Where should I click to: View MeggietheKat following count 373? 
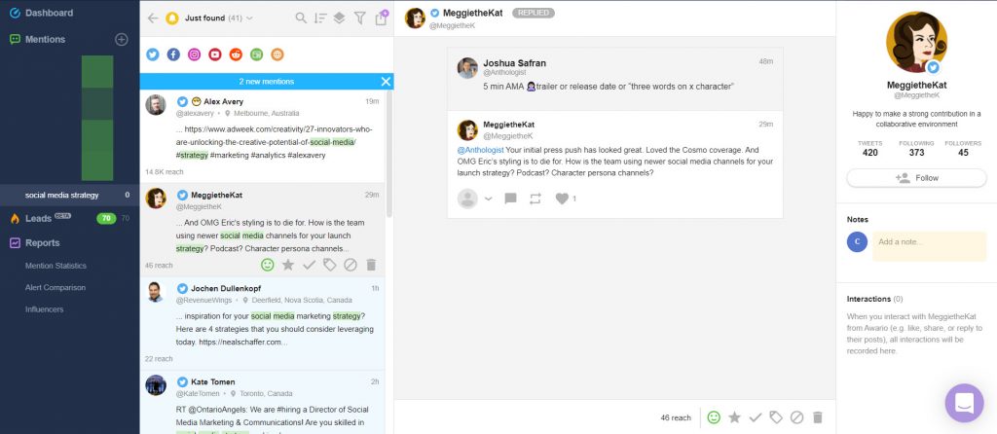[x=916, y=148]
